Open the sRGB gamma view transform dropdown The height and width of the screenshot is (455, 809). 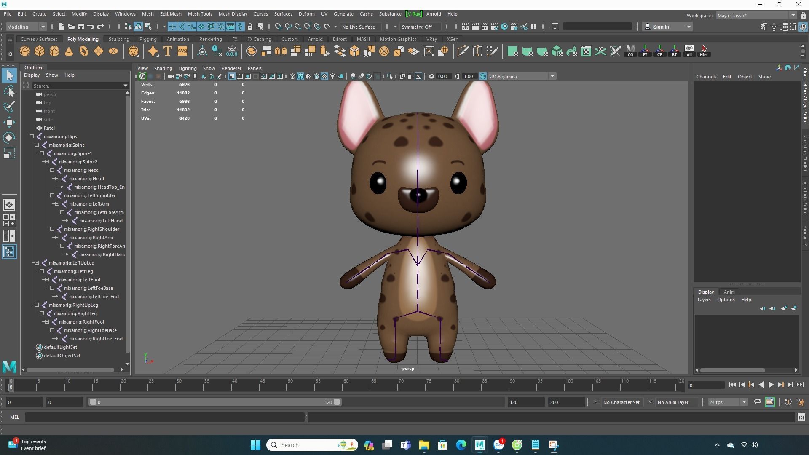[x=522, y=76]
